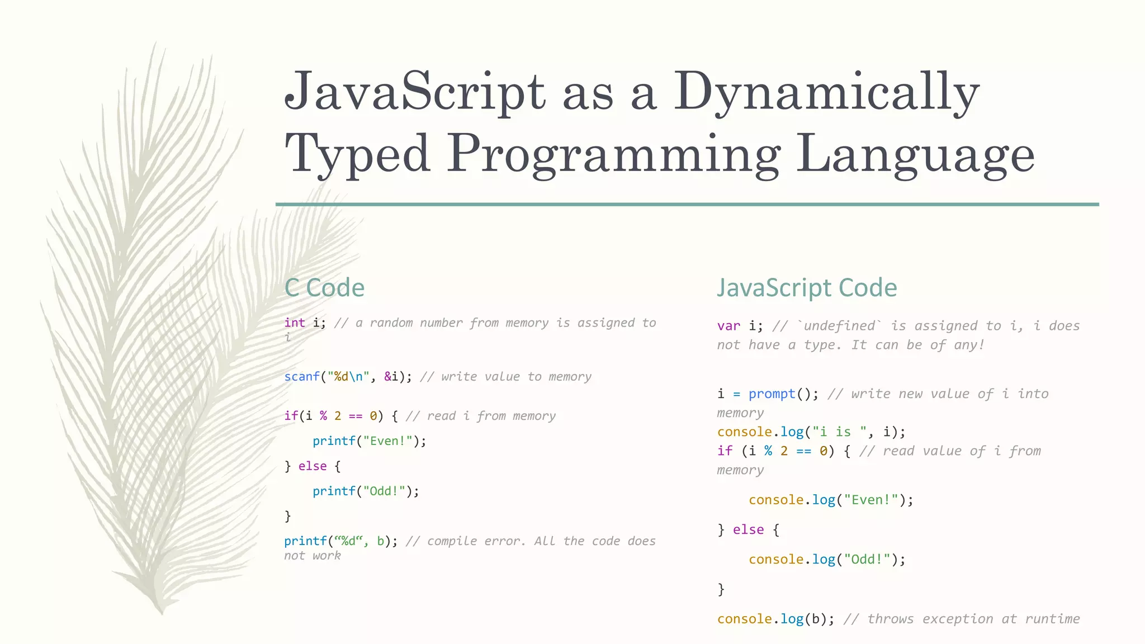Click console.log("i is ", i); line
Viewport: 1145px width, 644px height.
coord(811,432)
